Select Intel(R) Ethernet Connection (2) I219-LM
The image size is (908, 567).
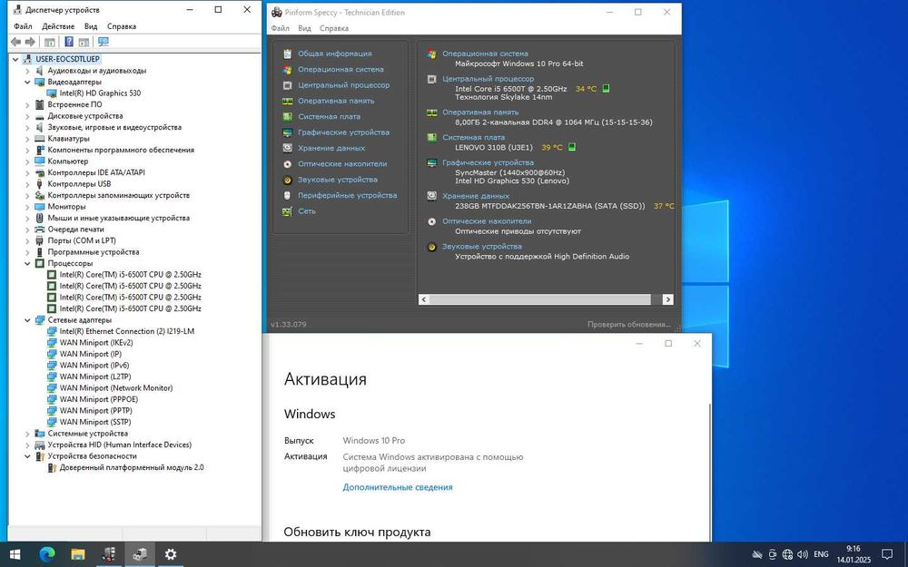[x=127, y=331]
